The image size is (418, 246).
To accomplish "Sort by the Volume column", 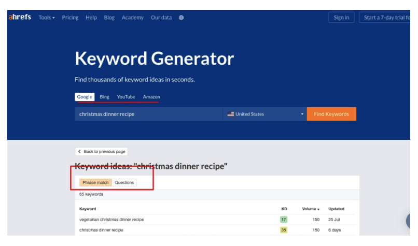I will click(311, 209).
